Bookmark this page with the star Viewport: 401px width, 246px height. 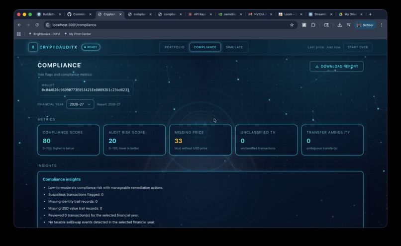tap(292, 25)
